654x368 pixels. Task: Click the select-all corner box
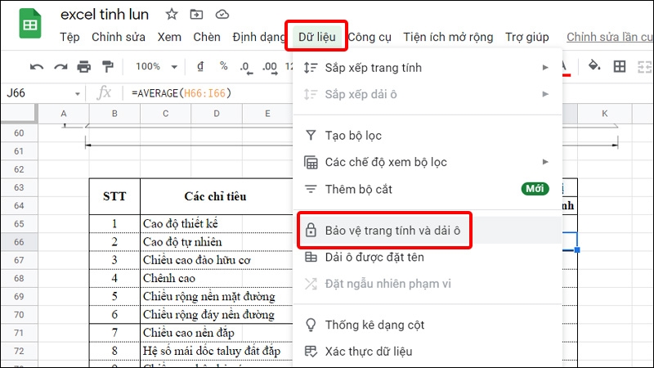[x=19, y=114]
